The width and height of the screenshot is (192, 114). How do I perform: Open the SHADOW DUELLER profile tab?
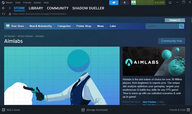click(x=88, y=8)
